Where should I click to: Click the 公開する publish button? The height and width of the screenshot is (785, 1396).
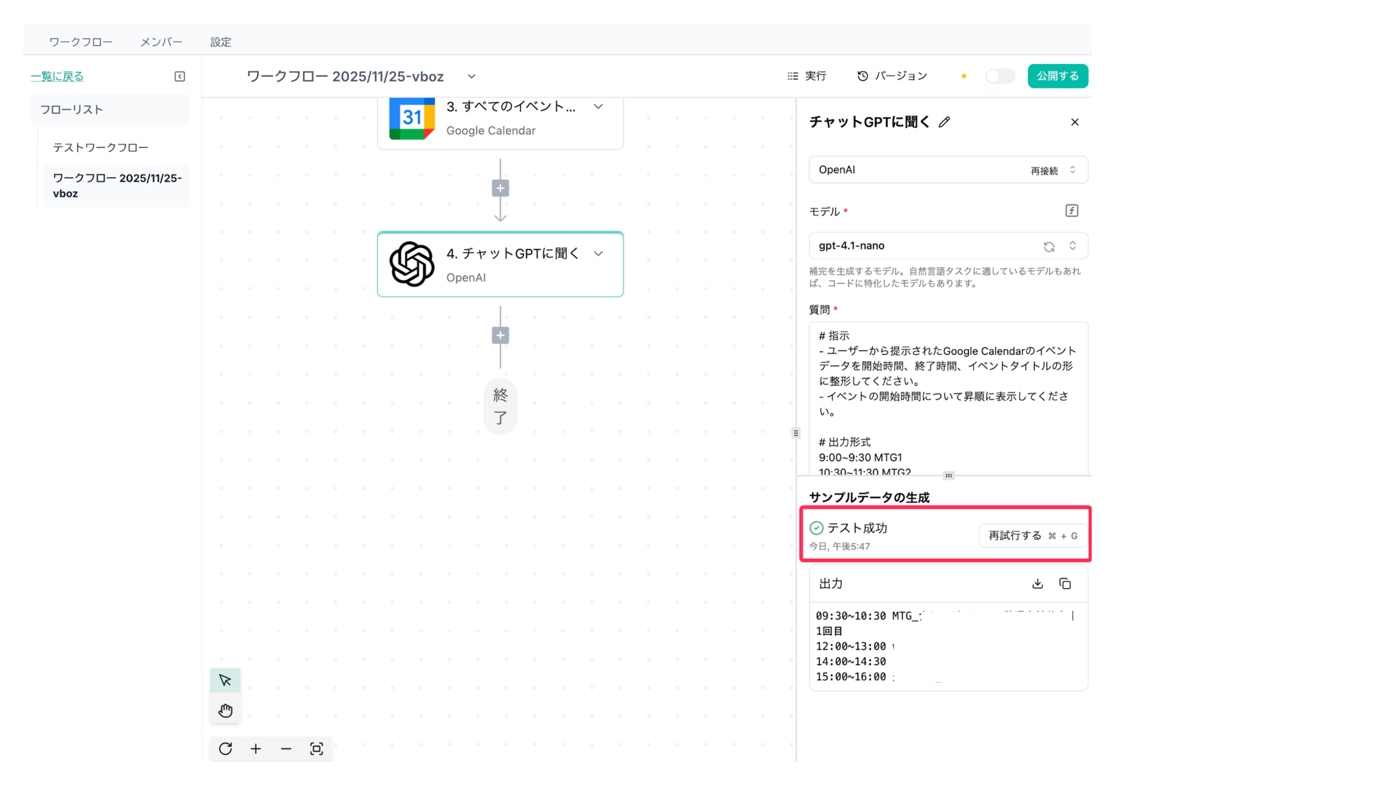[x=1057, y=76]
